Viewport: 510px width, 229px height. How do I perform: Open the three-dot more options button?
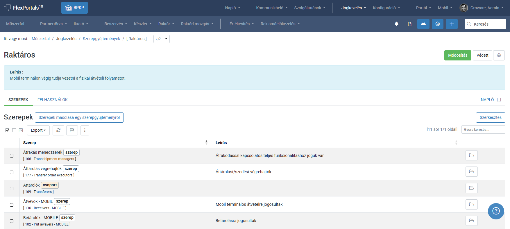tap(85, 130)
